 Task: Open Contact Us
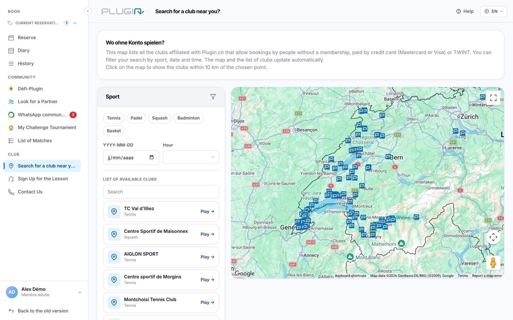[42, 192]
